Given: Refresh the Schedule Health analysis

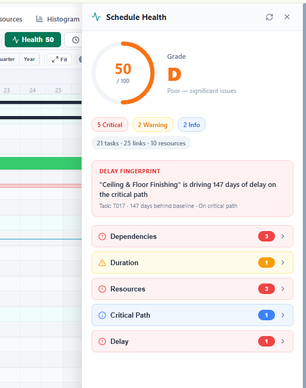Looking at the screenshot, I should (269, 17).
